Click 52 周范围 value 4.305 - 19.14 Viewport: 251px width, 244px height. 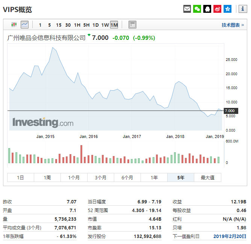(147, 211)
